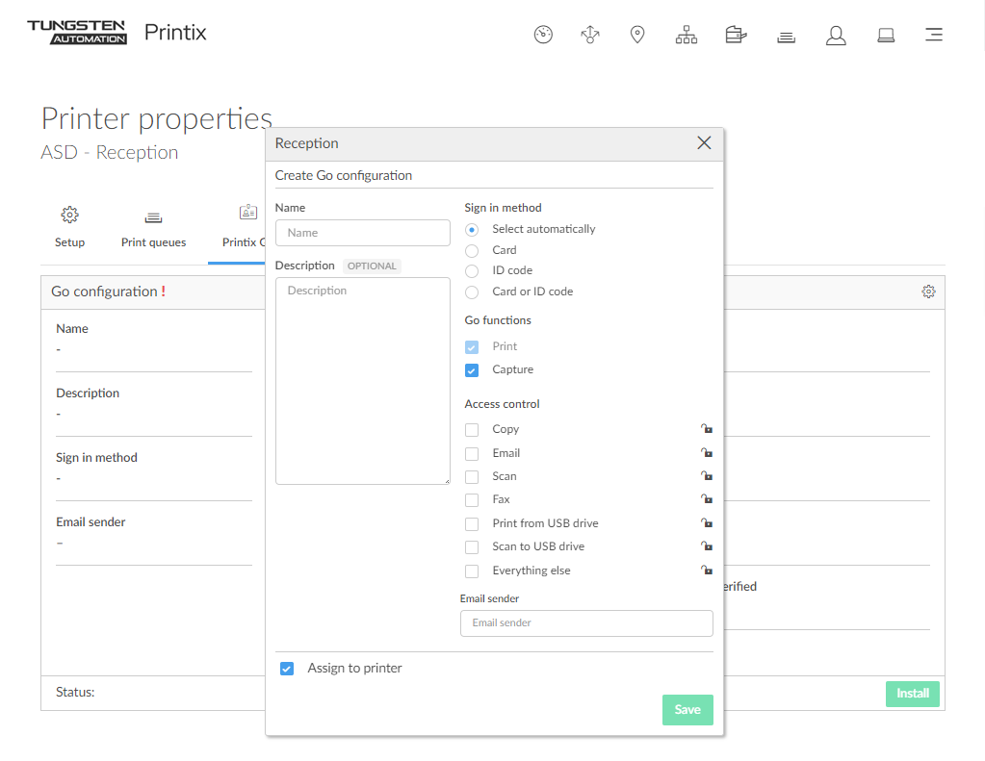This screenshot has height=761, width=985.
Task: Close the Reception dialog
Action: click(x=704, y=143)
